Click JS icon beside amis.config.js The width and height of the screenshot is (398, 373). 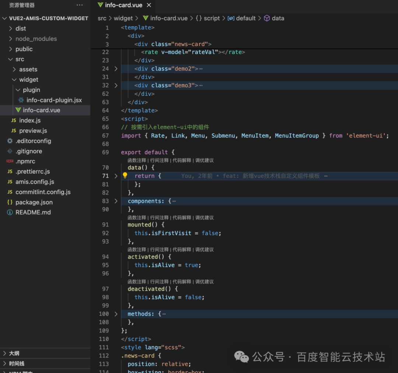click(x=10, y=182)
